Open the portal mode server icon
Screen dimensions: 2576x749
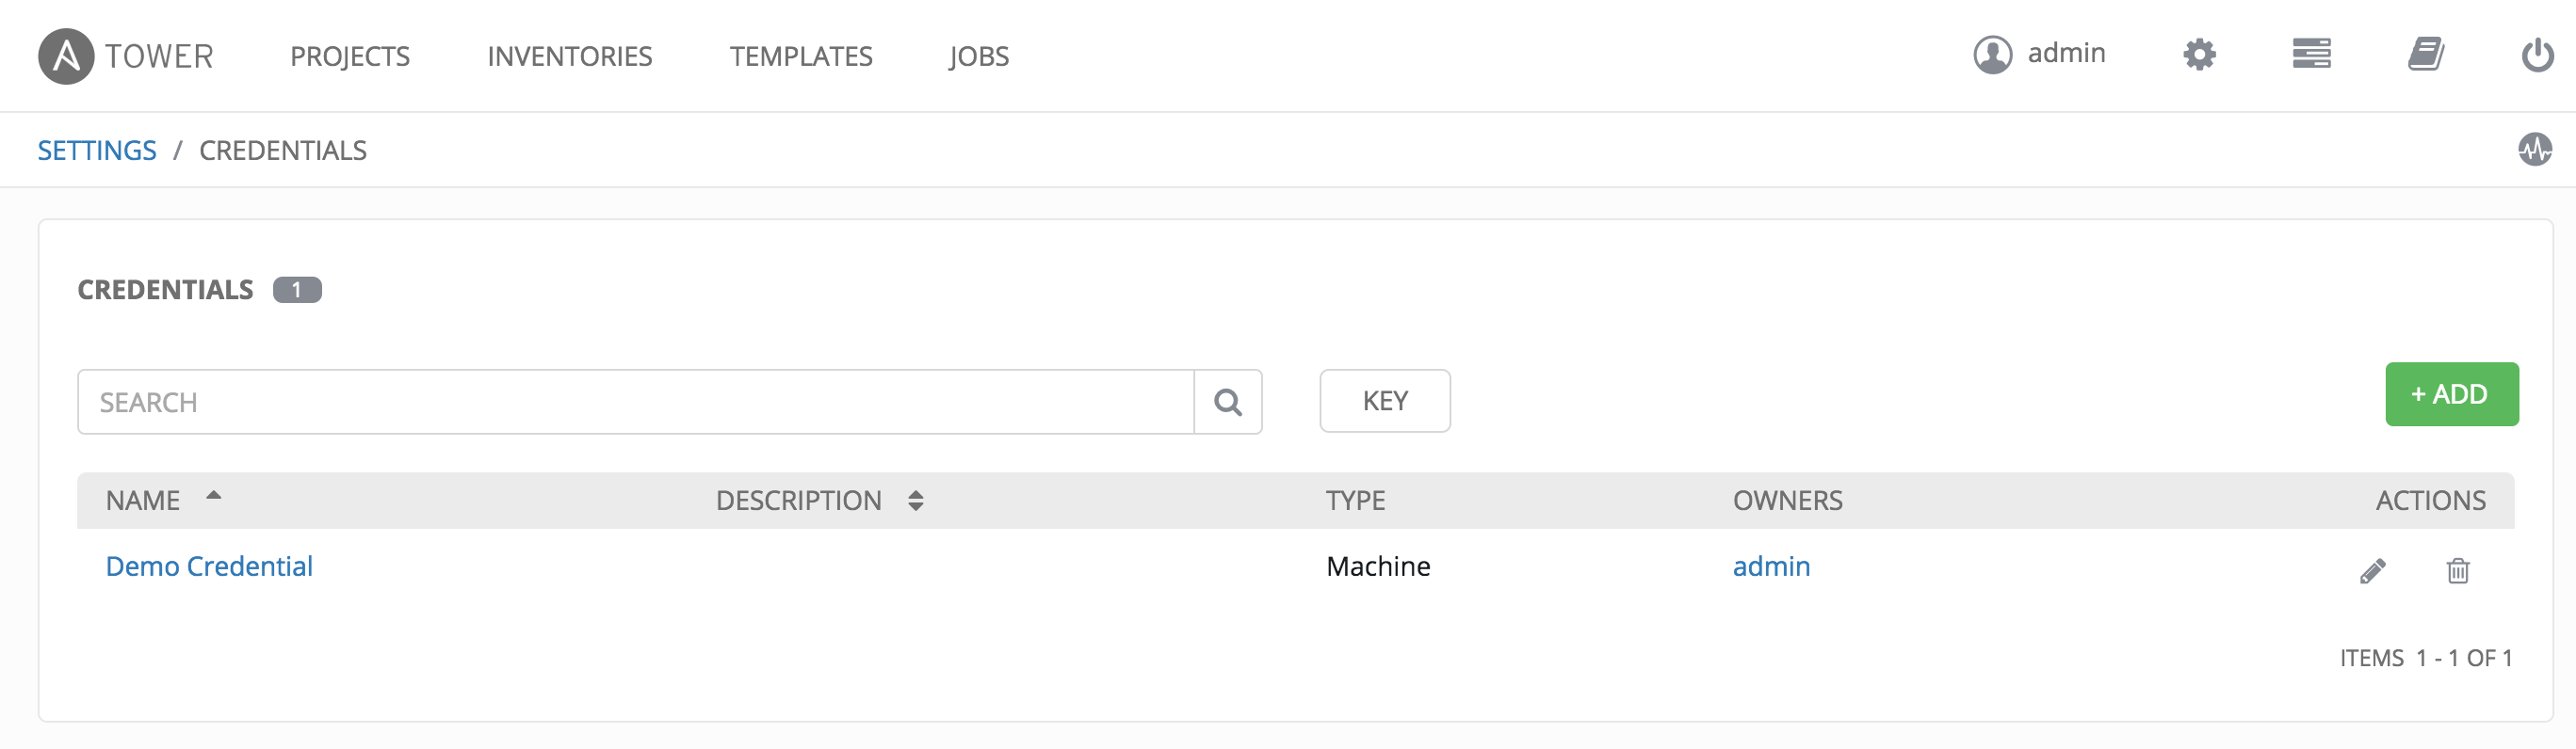2311,54
